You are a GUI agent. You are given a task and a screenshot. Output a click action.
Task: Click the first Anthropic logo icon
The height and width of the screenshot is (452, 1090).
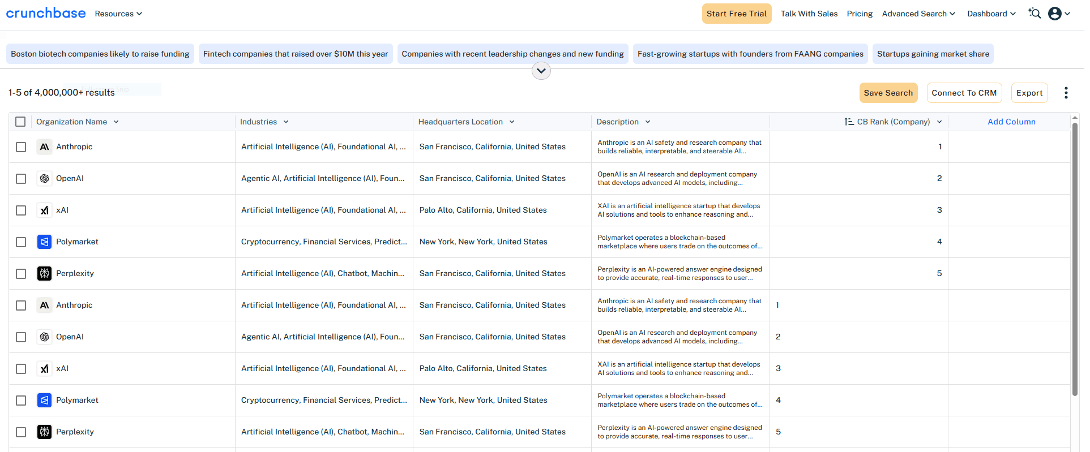coord(44,147)
